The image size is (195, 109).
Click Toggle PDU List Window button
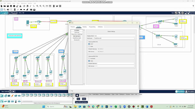81,102
